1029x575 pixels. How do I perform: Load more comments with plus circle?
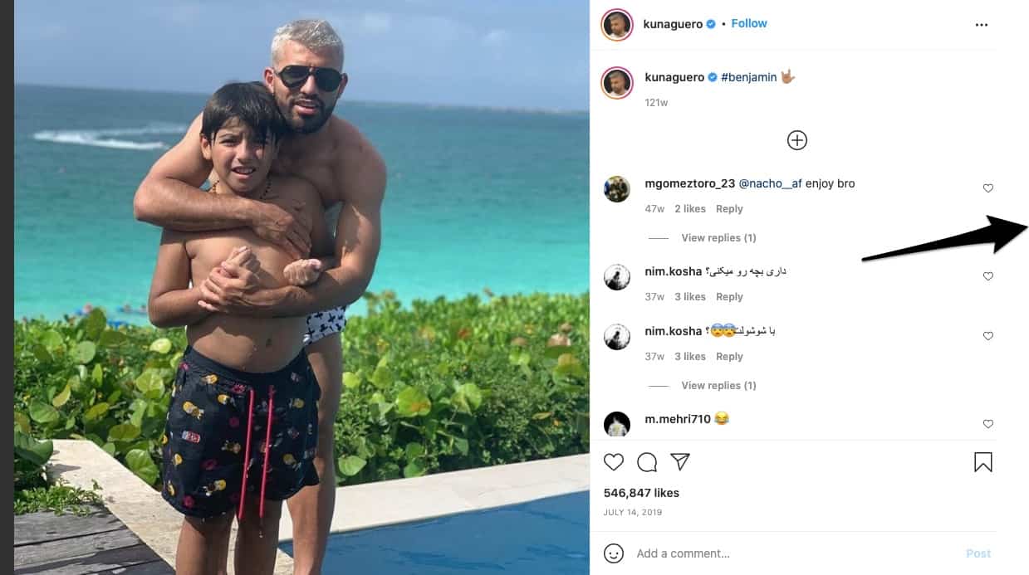coord(797,140)
